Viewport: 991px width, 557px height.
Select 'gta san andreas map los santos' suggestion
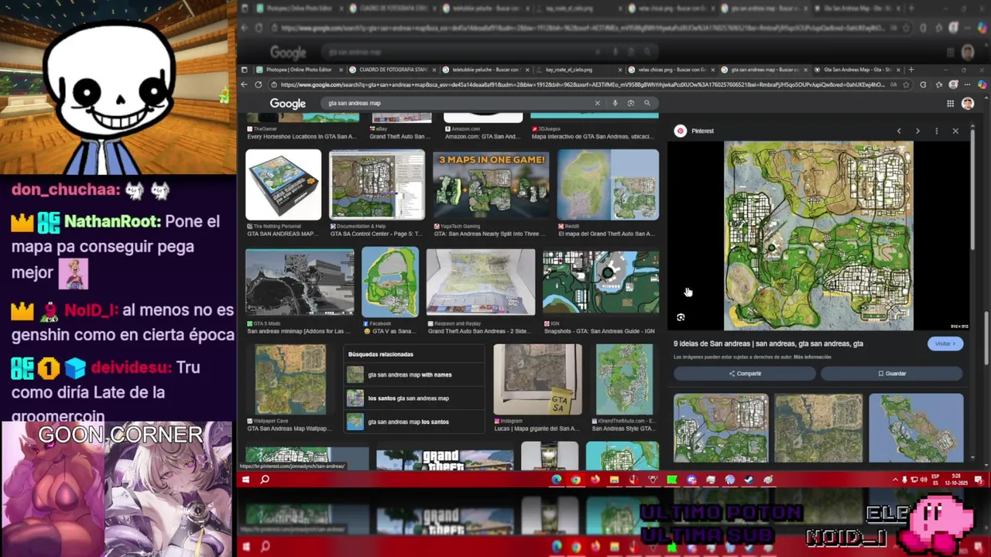(x=414, y=422)
